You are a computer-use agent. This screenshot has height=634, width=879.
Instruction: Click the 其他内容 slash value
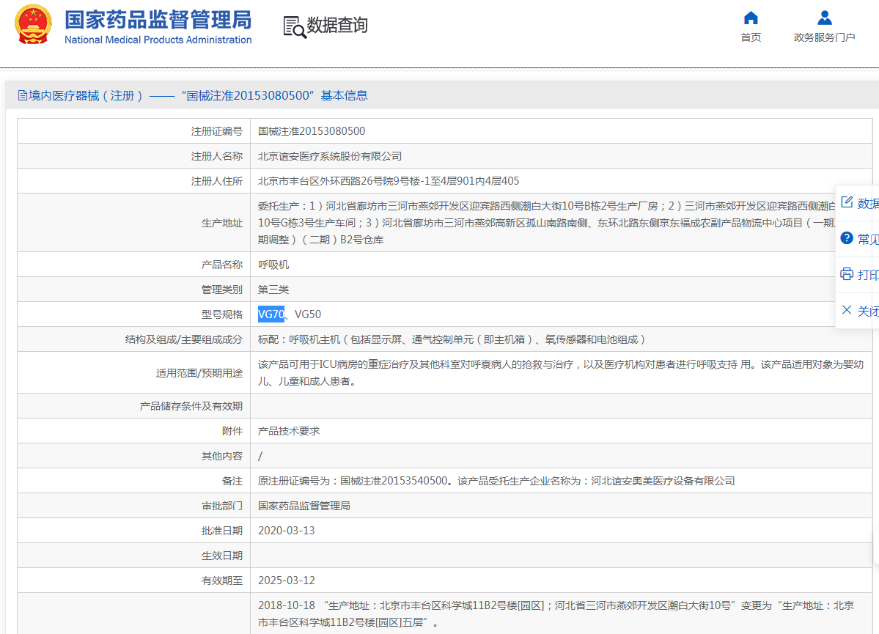[260, 457]
